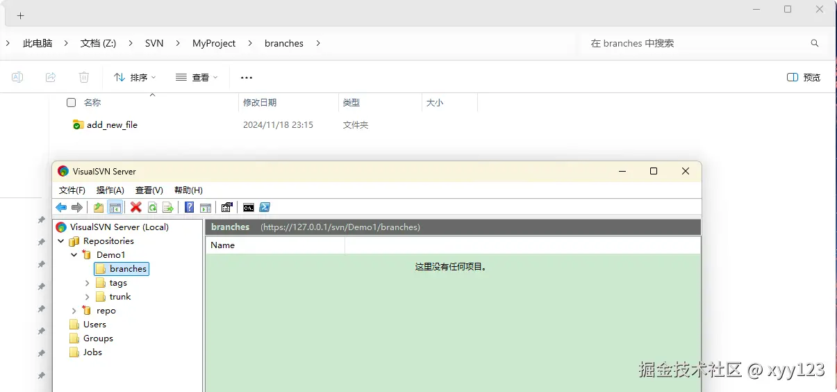Screen dimensions: 837x392
Task: Collapse the Repositories tree node
Action: 61,241
